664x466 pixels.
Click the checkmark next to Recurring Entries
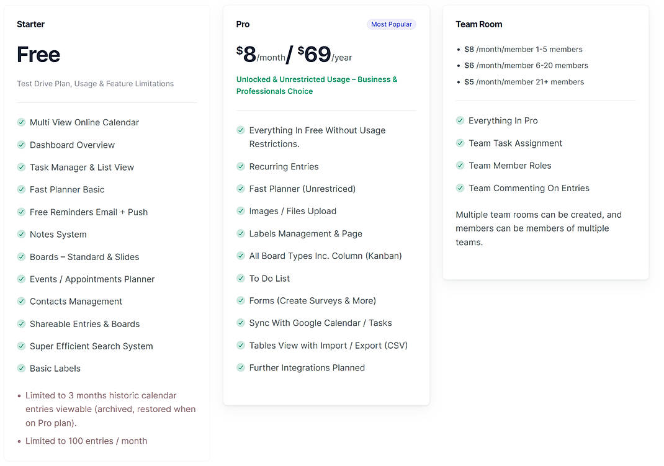[241, 166]
